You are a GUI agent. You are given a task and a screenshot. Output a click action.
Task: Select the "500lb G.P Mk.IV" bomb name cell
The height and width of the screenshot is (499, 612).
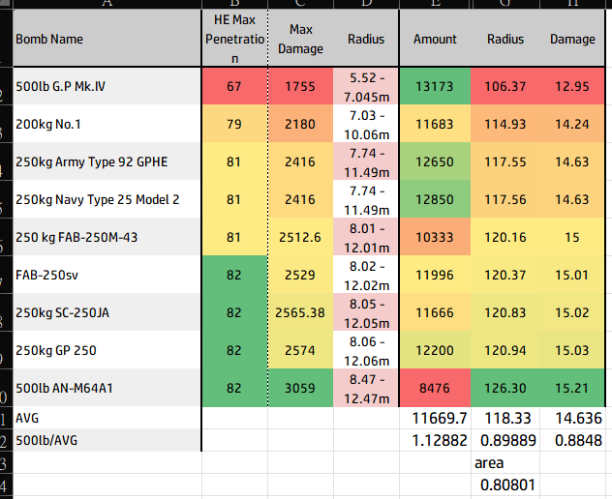(x=107, y=86)
